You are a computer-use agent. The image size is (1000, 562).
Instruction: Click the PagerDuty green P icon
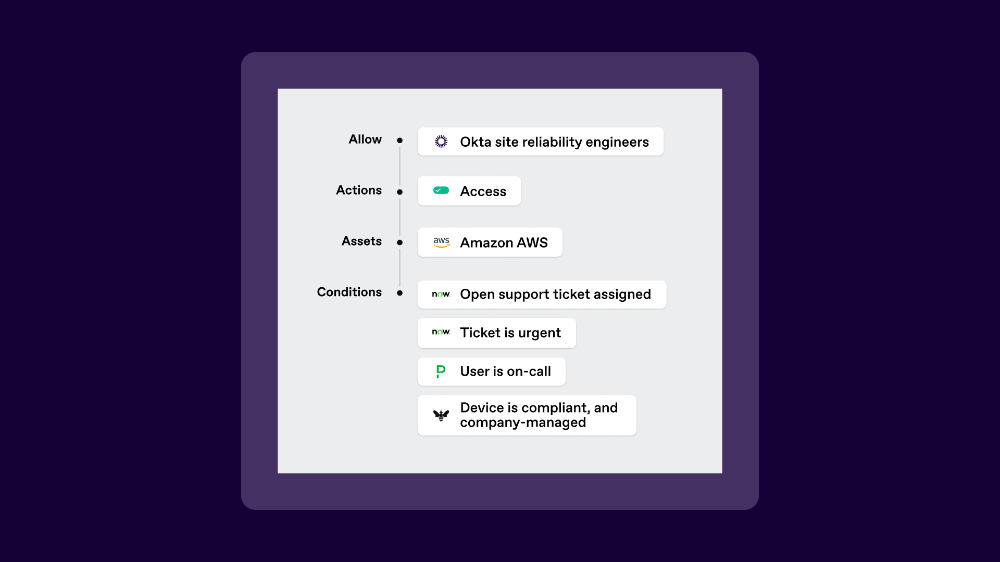tap(441, 371)
